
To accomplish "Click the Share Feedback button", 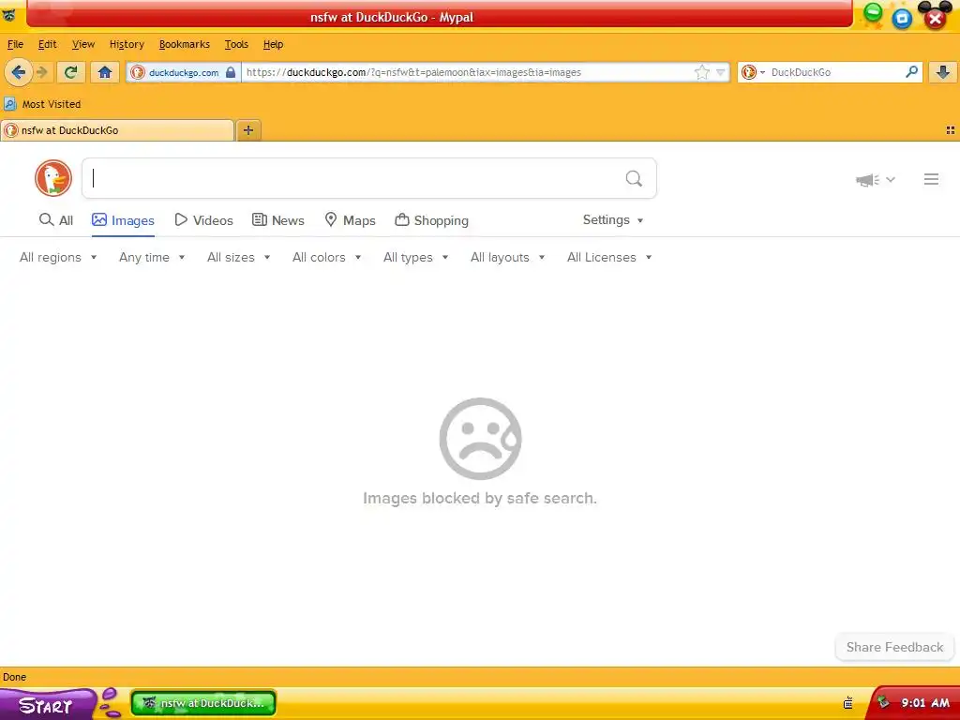I will 894,647.
